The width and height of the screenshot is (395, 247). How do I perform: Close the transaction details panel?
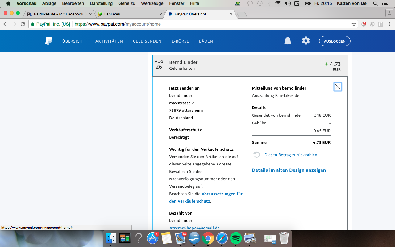coord(338,87)
